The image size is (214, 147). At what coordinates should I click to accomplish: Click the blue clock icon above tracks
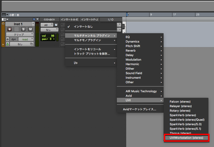(x=34, y=19)
